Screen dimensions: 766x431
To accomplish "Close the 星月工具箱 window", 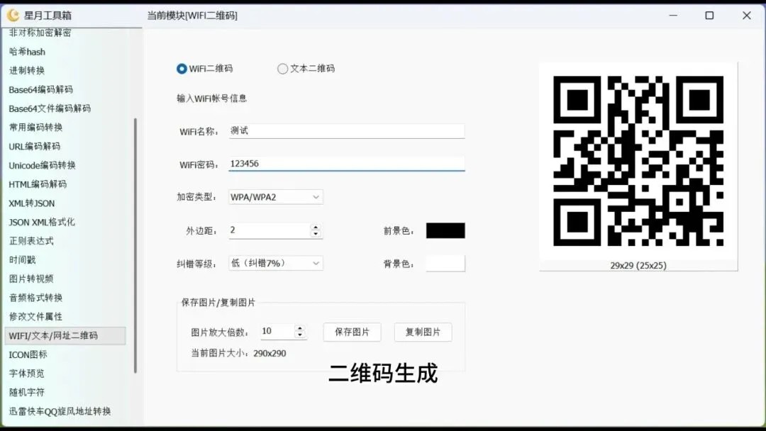I will 746,16.
